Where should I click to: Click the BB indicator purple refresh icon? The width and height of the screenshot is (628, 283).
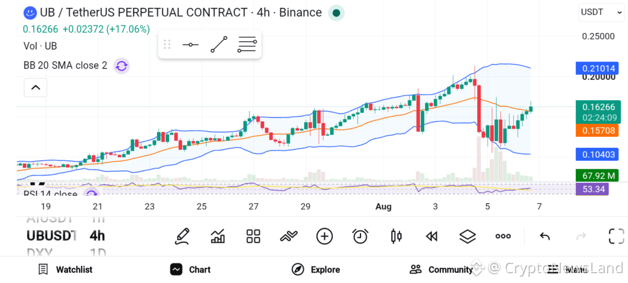[x=121, y=66]
